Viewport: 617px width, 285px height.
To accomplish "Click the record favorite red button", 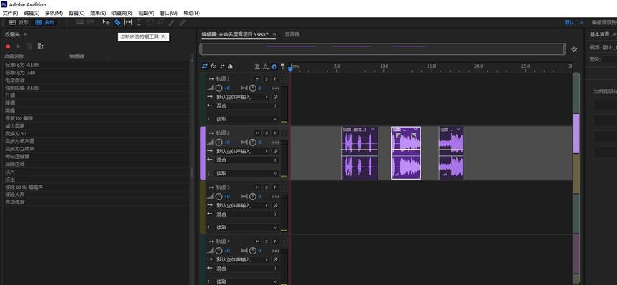I will coord(8,47).
